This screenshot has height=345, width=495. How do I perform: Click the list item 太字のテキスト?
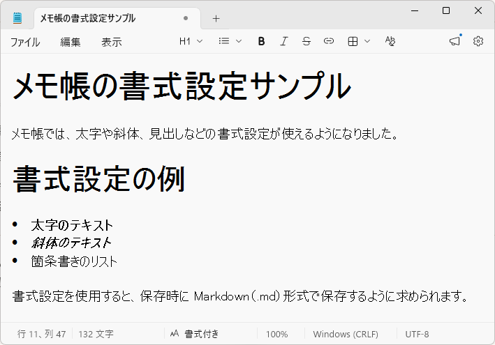[72, 225]
